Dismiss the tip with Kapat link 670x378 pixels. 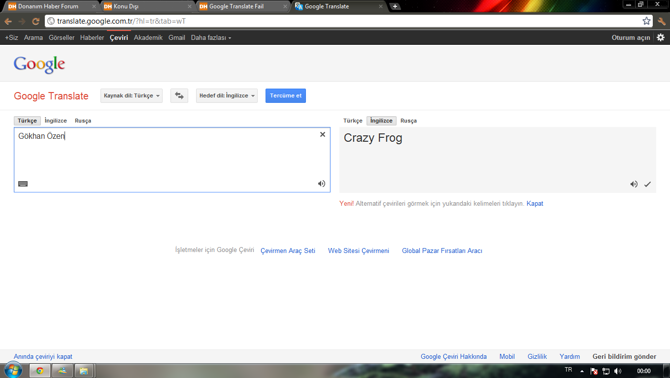point(535,203)
